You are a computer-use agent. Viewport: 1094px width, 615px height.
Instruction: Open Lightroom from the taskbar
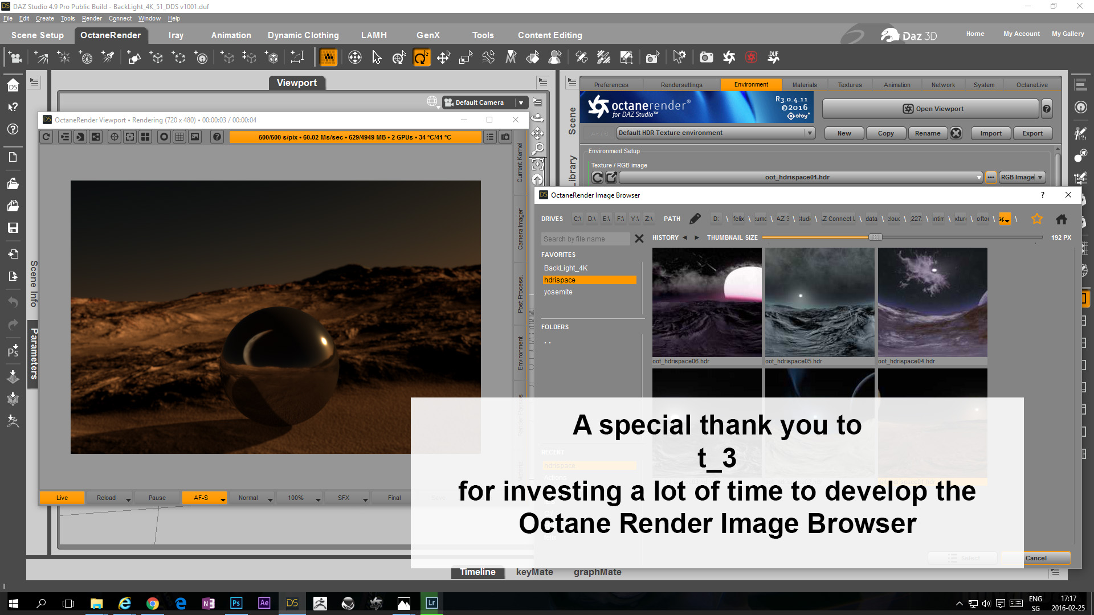pos(431,603)
